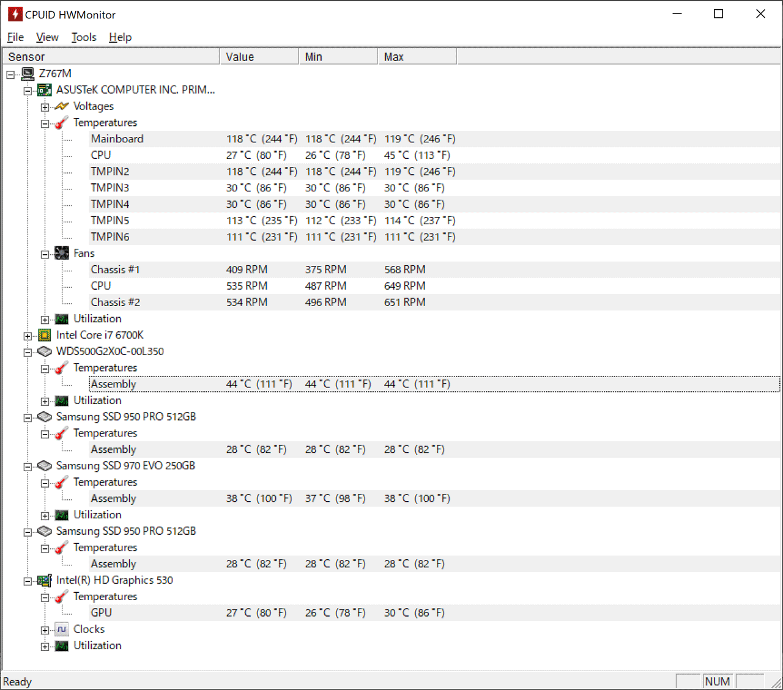Click the Intel Core i7 6700K chip icon
Viewport: 783px width, 690px height.
(x=44, y=335)
